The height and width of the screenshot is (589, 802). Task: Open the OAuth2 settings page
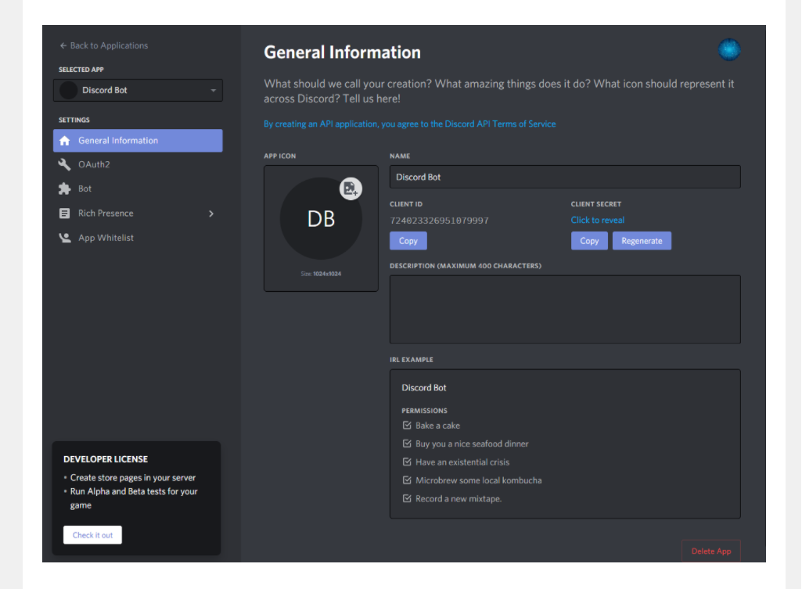(94, 165)
